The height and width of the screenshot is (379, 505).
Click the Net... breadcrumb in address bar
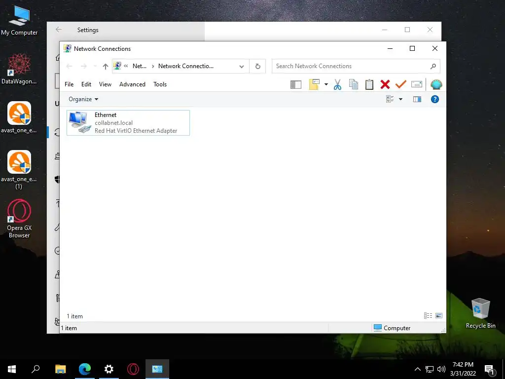[140, 66]
